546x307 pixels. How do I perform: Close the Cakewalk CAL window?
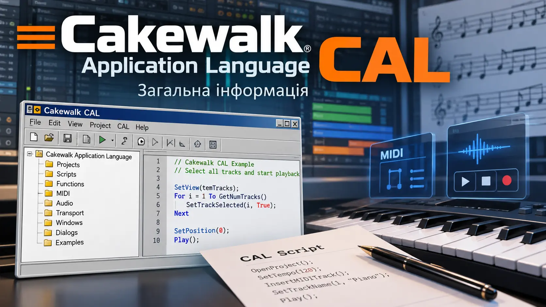click(x=295, y=124)
